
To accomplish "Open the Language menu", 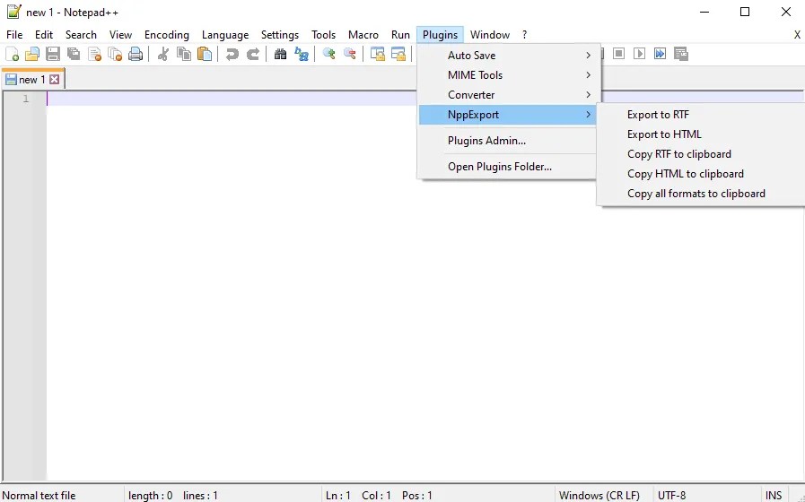I will click(x=225, y=35).
